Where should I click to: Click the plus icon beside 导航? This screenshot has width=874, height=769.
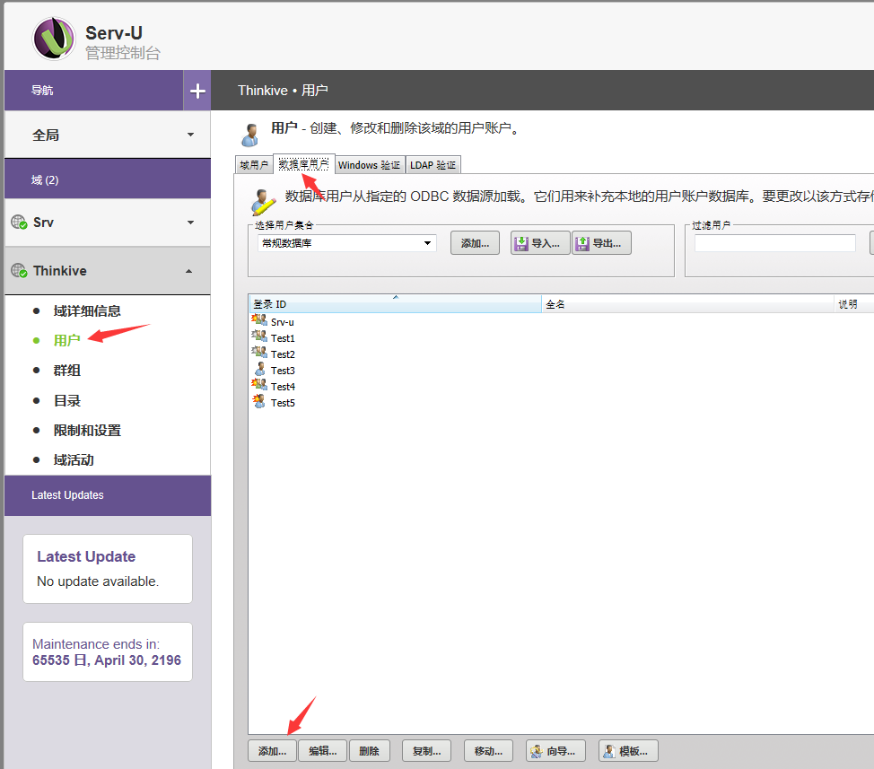pos(197,91)
